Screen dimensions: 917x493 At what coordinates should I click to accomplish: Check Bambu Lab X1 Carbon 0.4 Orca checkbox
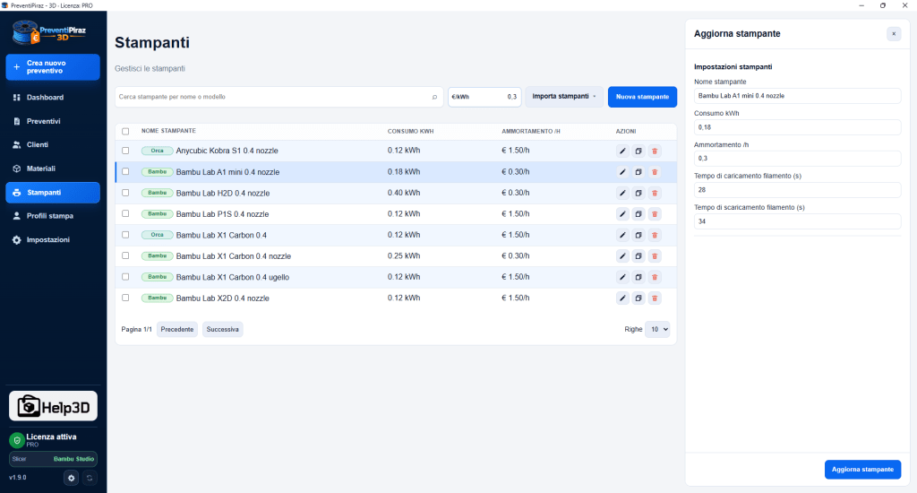point(125,235)
